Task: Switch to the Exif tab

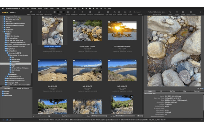Action: 161,91
